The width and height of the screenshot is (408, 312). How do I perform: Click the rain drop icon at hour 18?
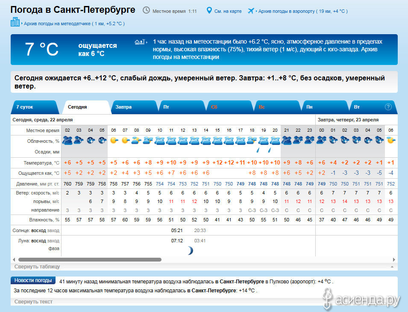click(x=258, y=150)
